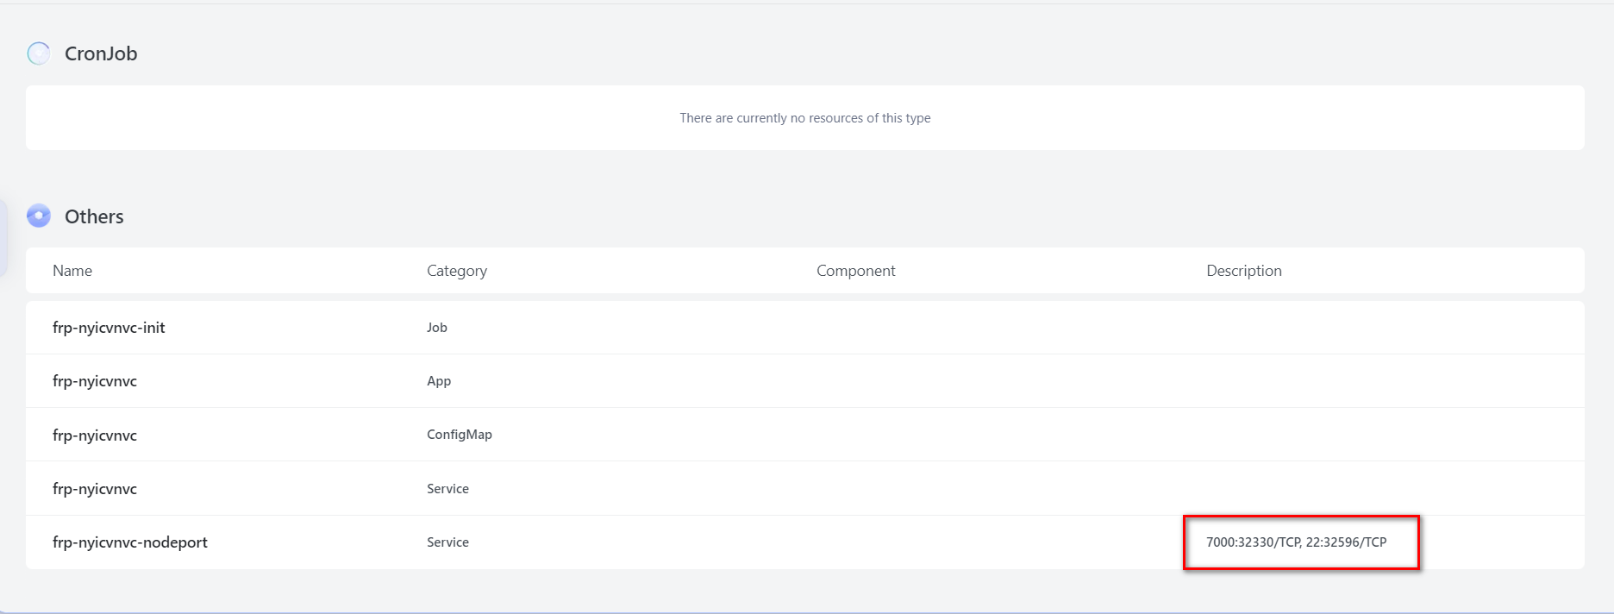
Task: Expand the left edge sidebar handle
Action: pos(3,239)
